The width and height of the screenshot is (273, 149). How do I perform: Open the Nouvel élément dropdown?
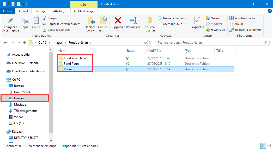(x=172, y=18)
